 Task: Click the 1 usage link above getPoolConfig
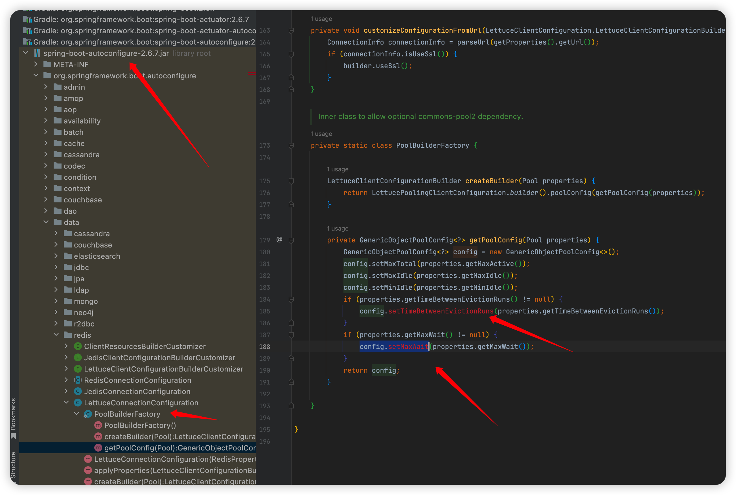(x=337, y=228)
